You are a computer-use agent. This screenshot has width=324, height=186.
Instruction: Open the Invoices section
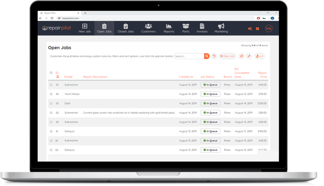pyautogui.click(x=202, y=28)
